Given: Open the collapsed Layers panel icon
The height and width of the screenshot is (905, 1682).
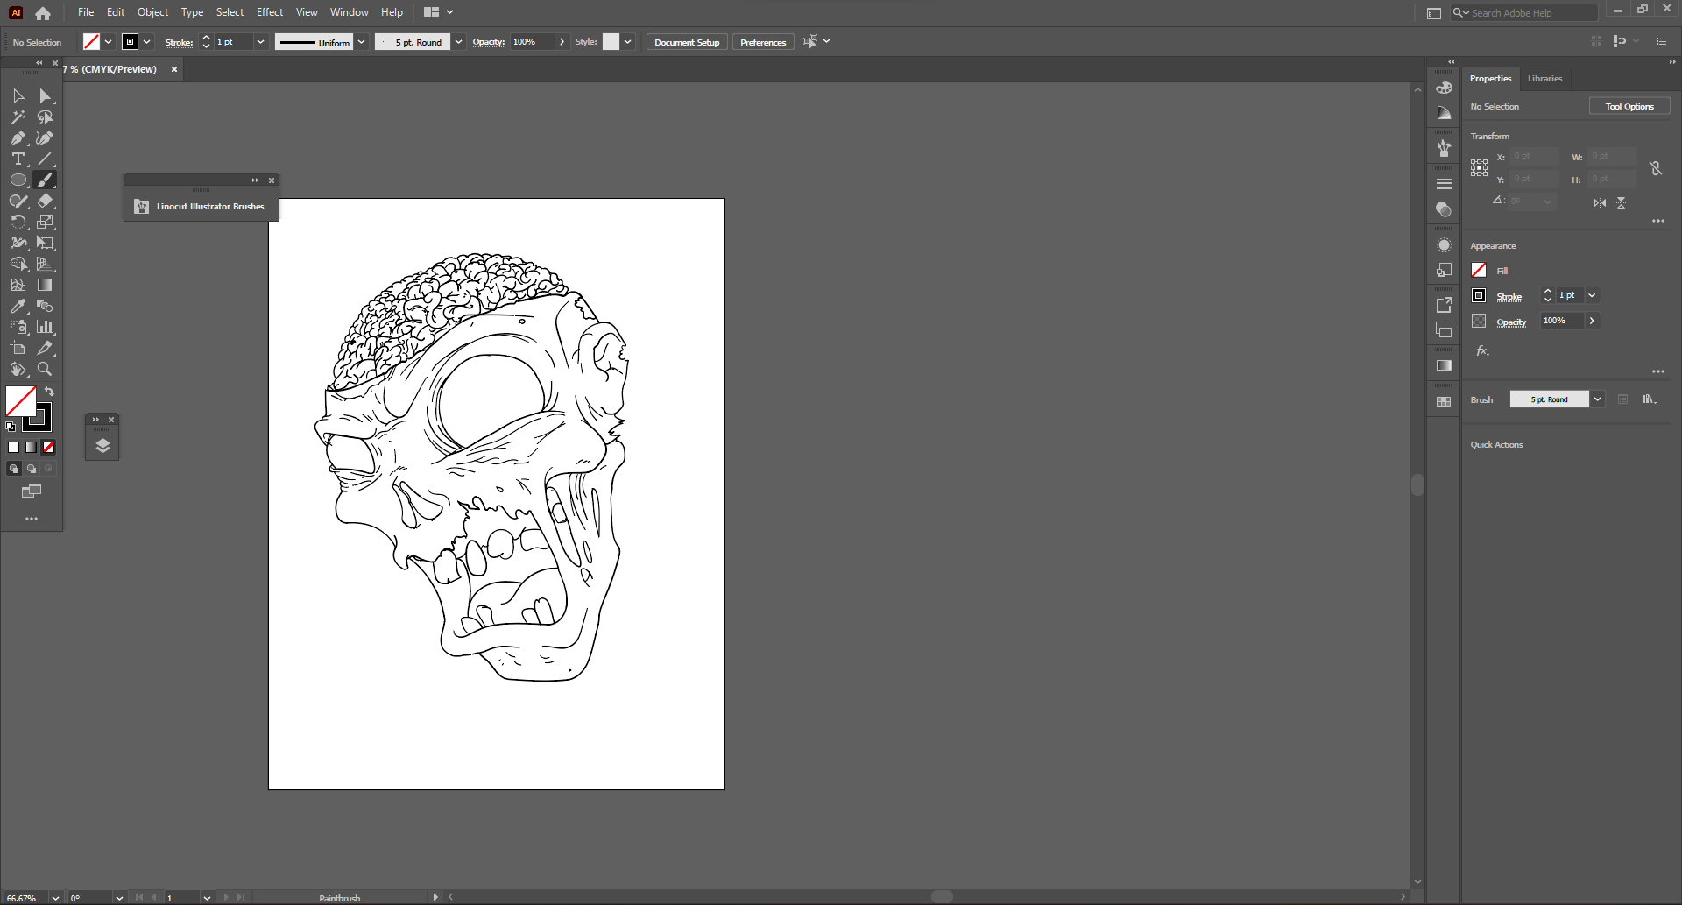Looking at the screenshot, I should point(102,446).
